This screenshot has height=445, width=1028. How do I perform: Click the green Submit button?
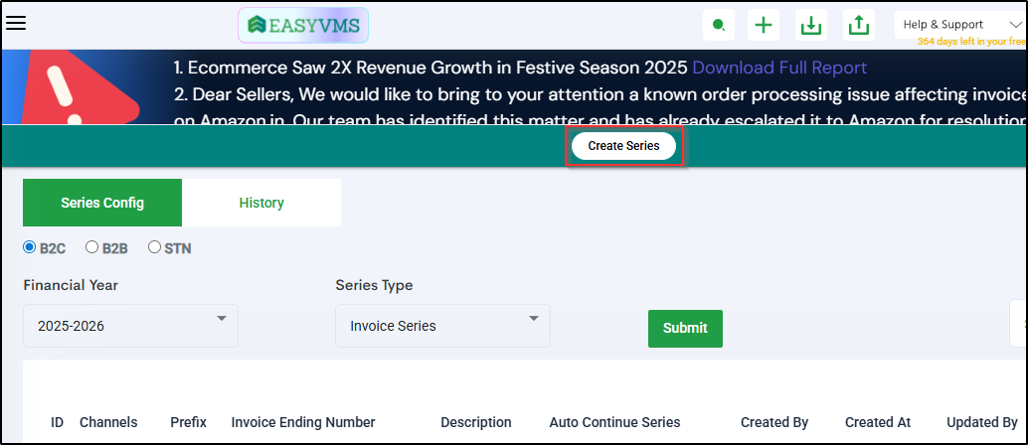click(685, 328)
